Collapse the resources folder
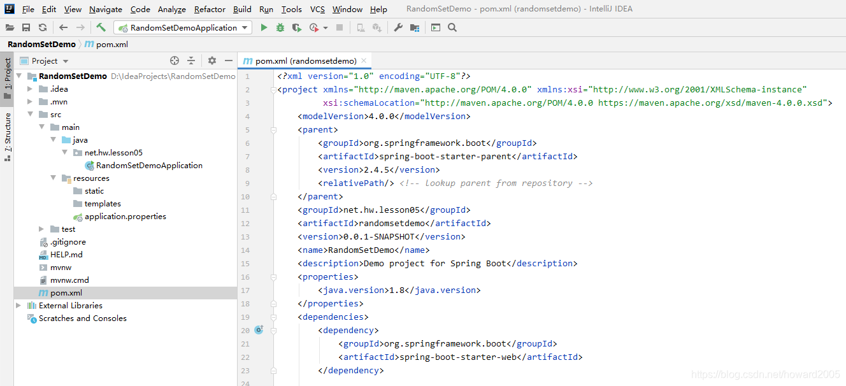The image size is (846, 386). click(54, 178)
